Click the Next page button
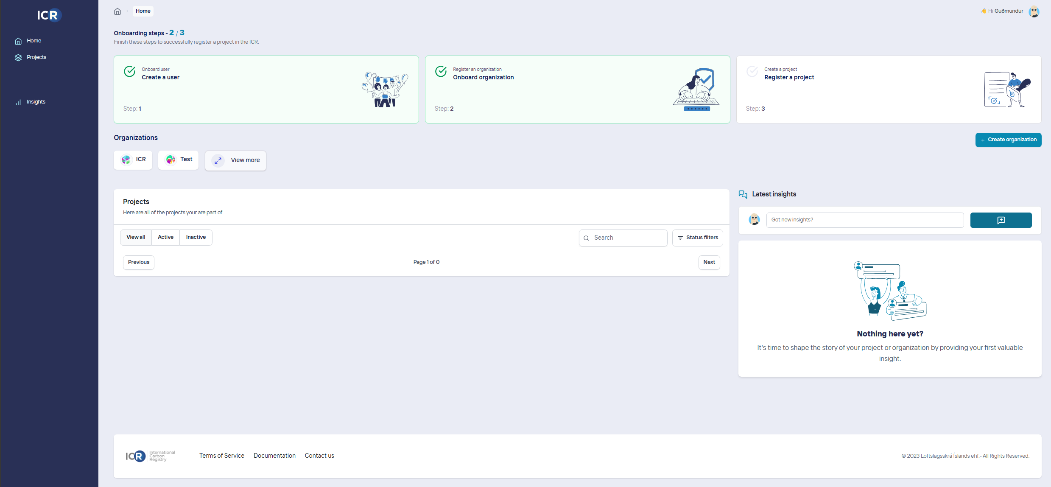This screenshot has height=487, width=1051. pyautogui.click(x=709, y=263)
